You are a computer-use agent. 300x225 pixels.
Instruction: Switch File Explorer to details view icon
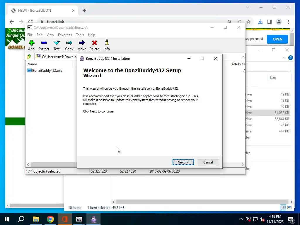click(x=283, y=207)
